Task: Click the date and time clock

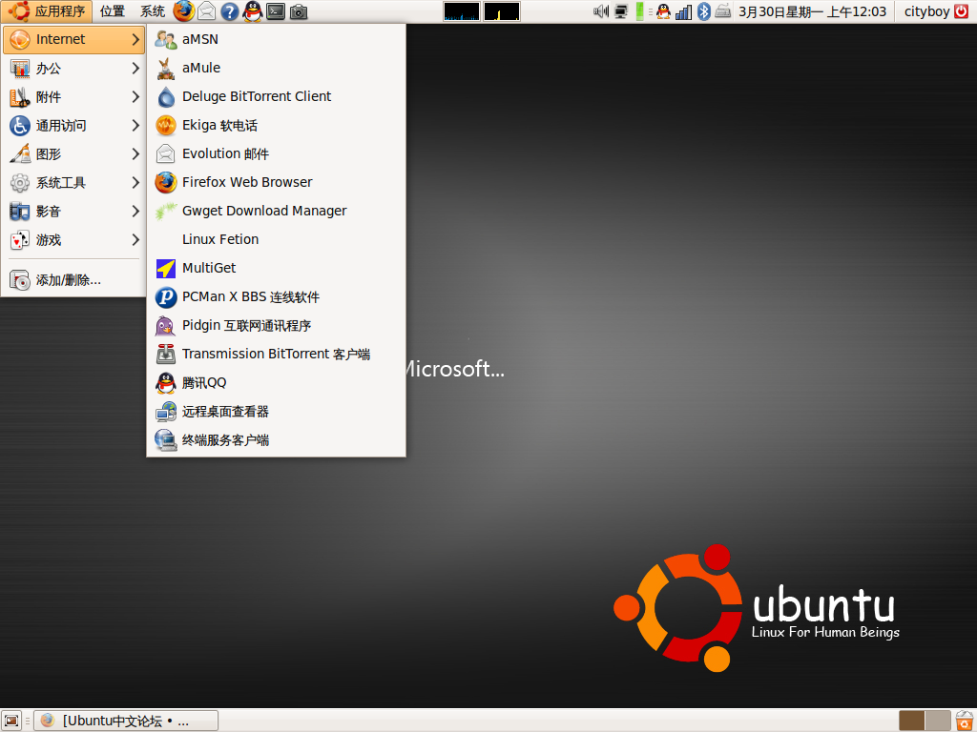Action: click(x=812, y=11)
